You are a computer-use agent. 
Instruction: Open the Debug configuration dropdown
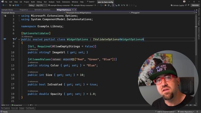(x=32, y=5)
